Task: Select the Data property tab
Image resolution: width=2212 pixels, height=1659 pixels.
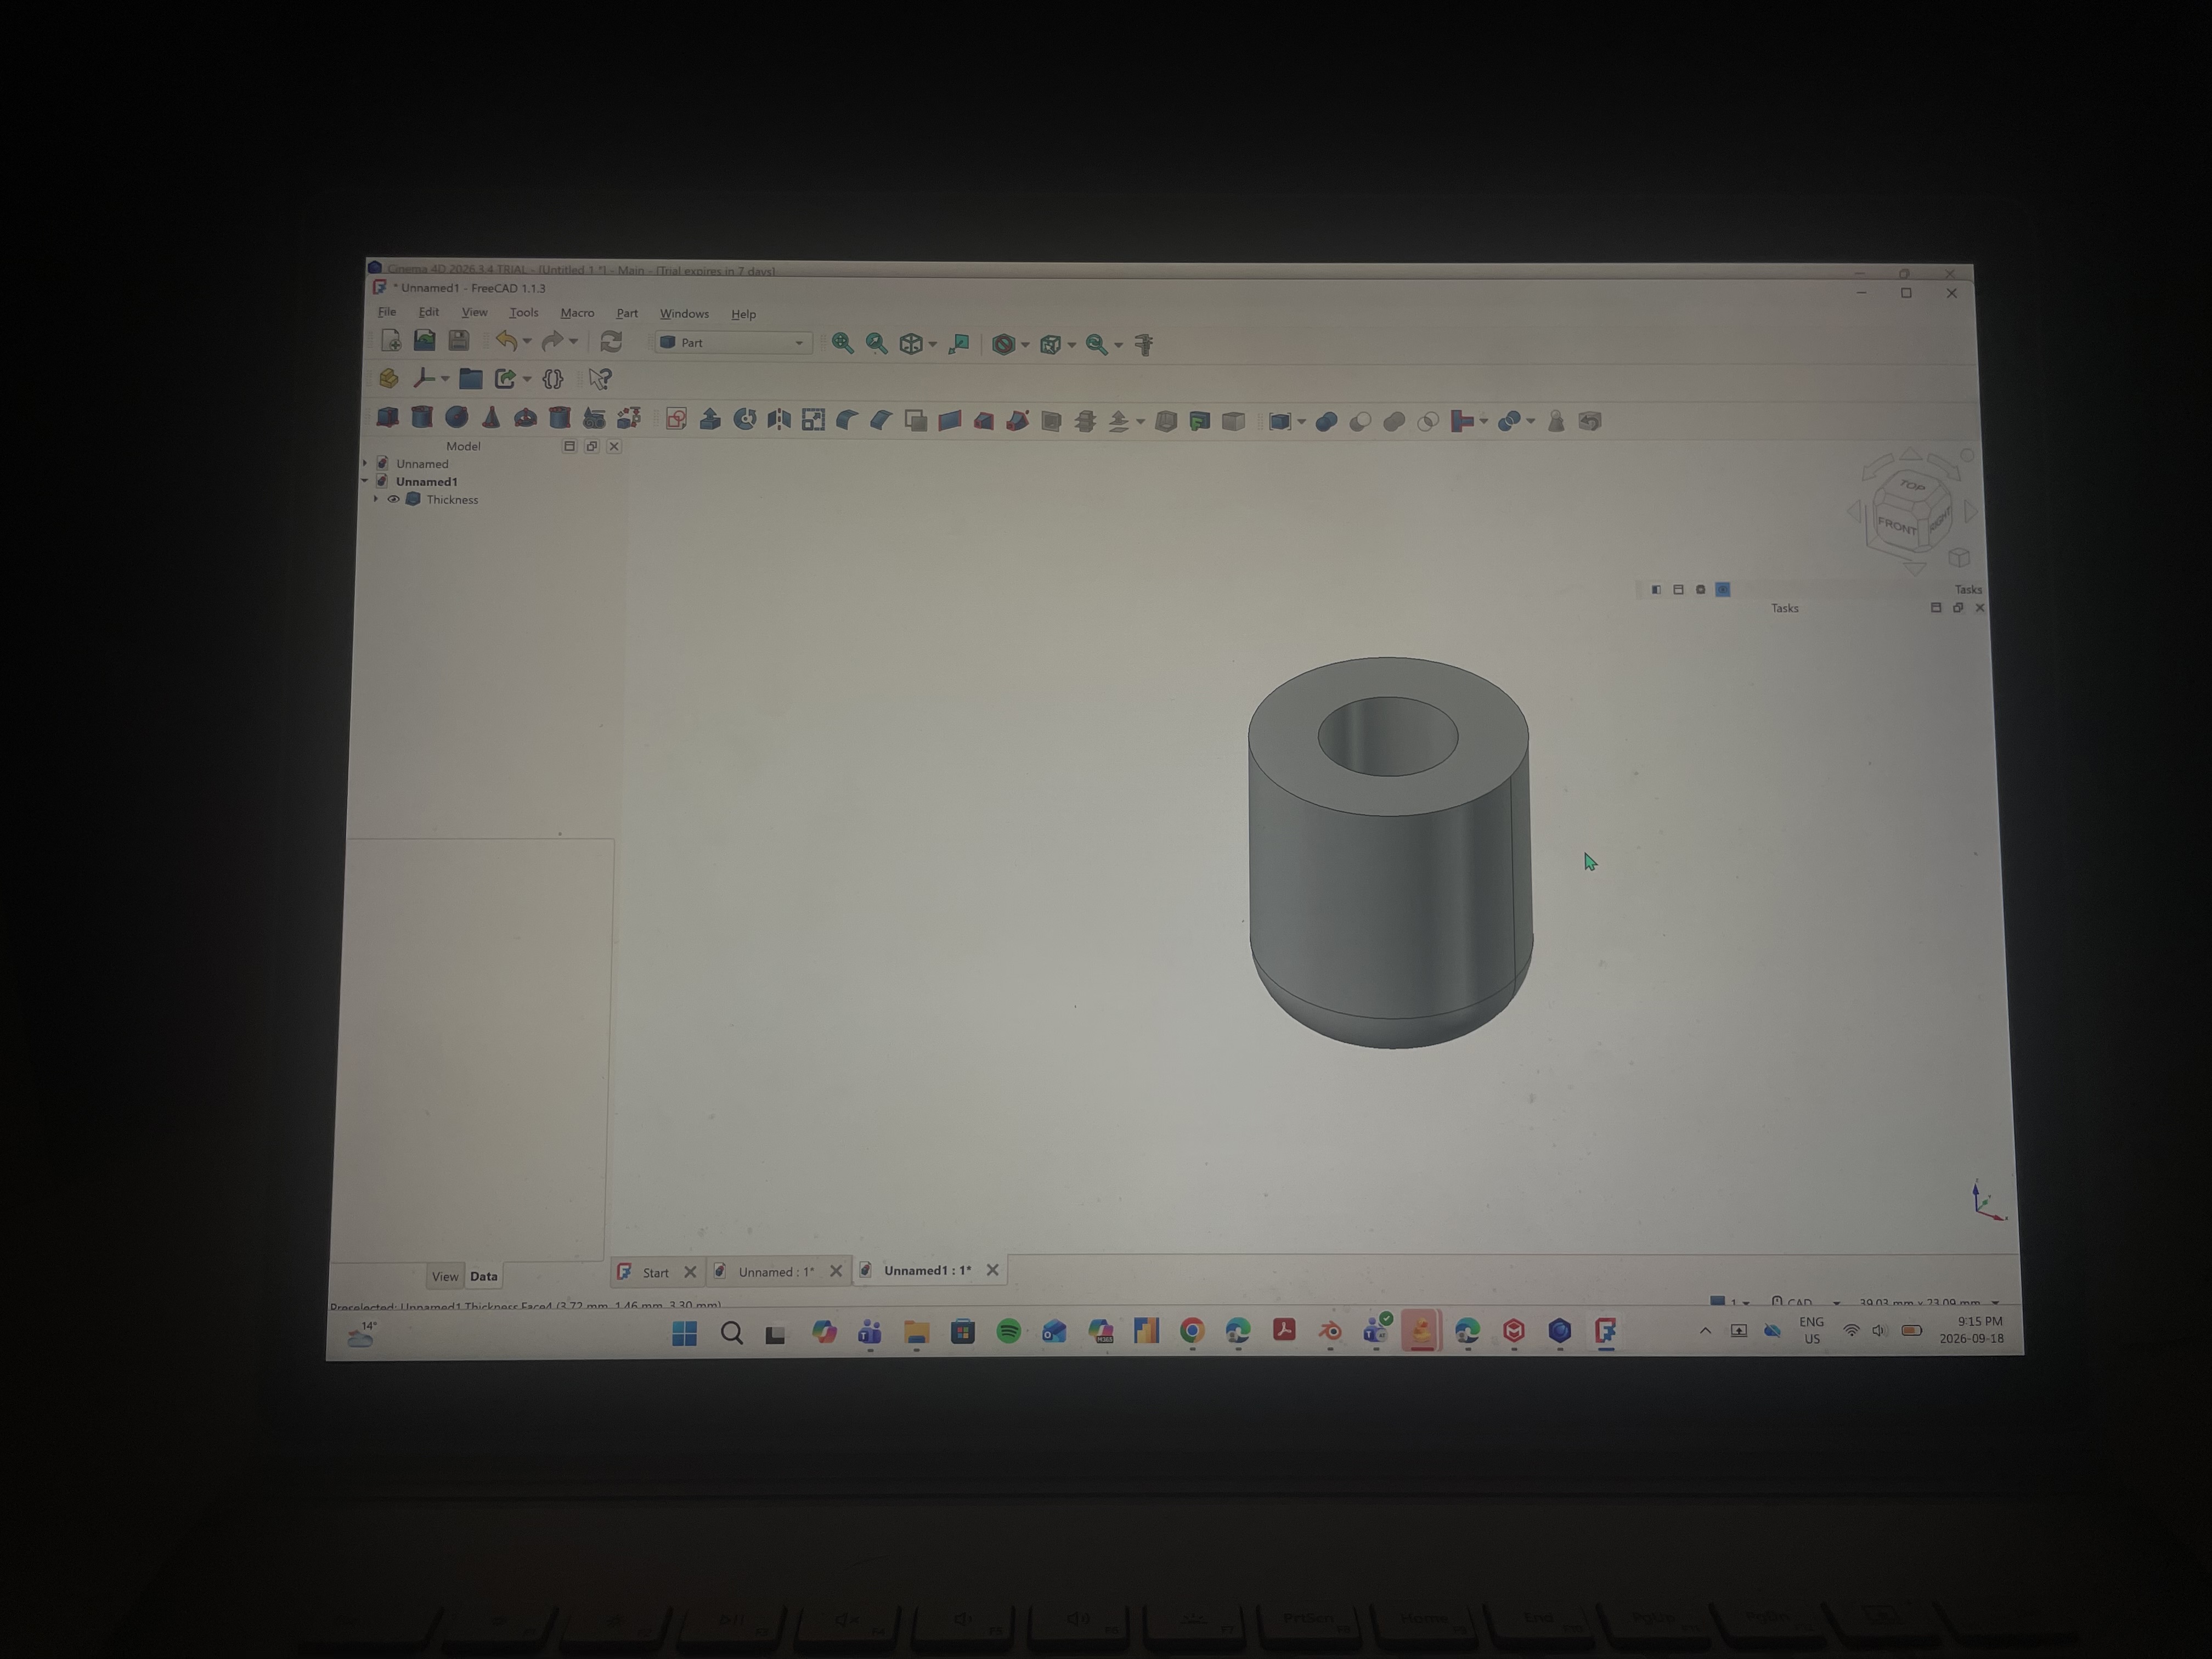Action: pyautogui.click(x=484, y=1276)
